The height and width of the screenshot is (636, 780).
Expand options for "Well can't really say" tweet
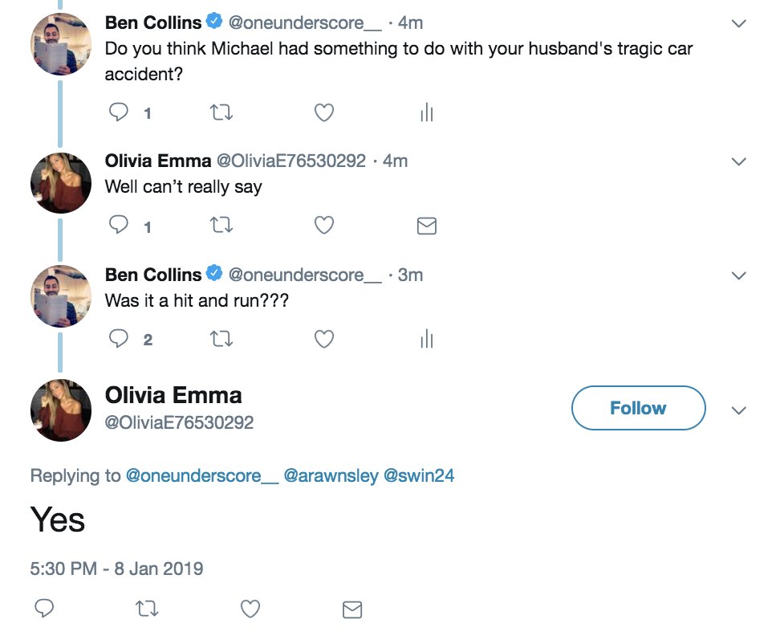pos(739,161)
